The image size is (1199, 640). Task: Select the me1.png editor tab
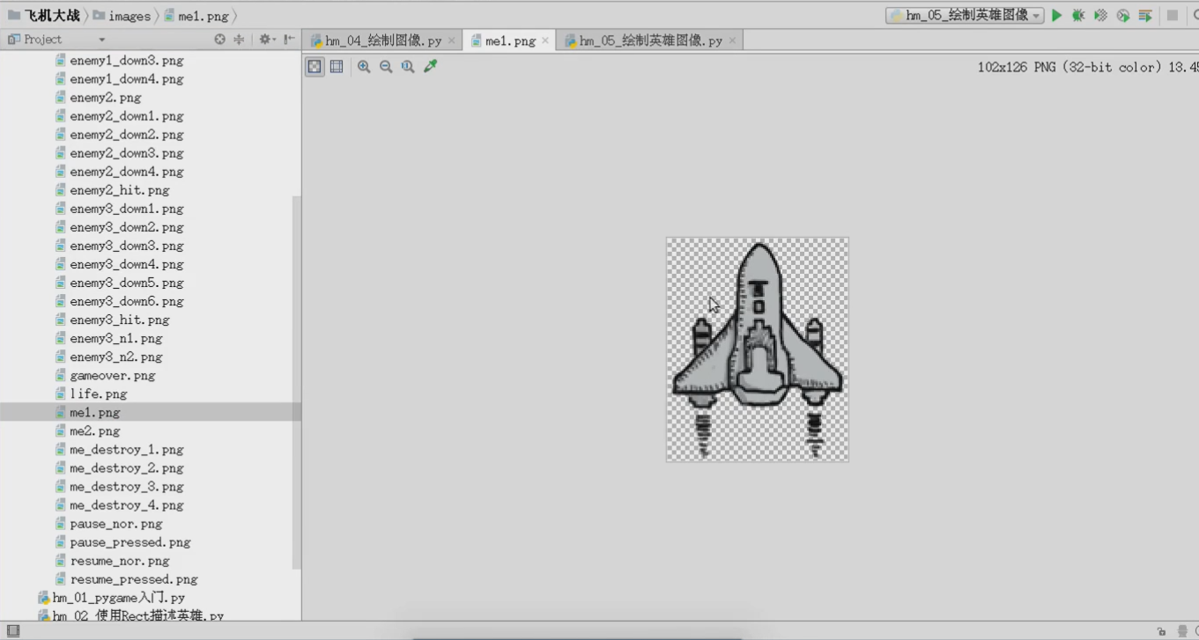tap(510, 40)
